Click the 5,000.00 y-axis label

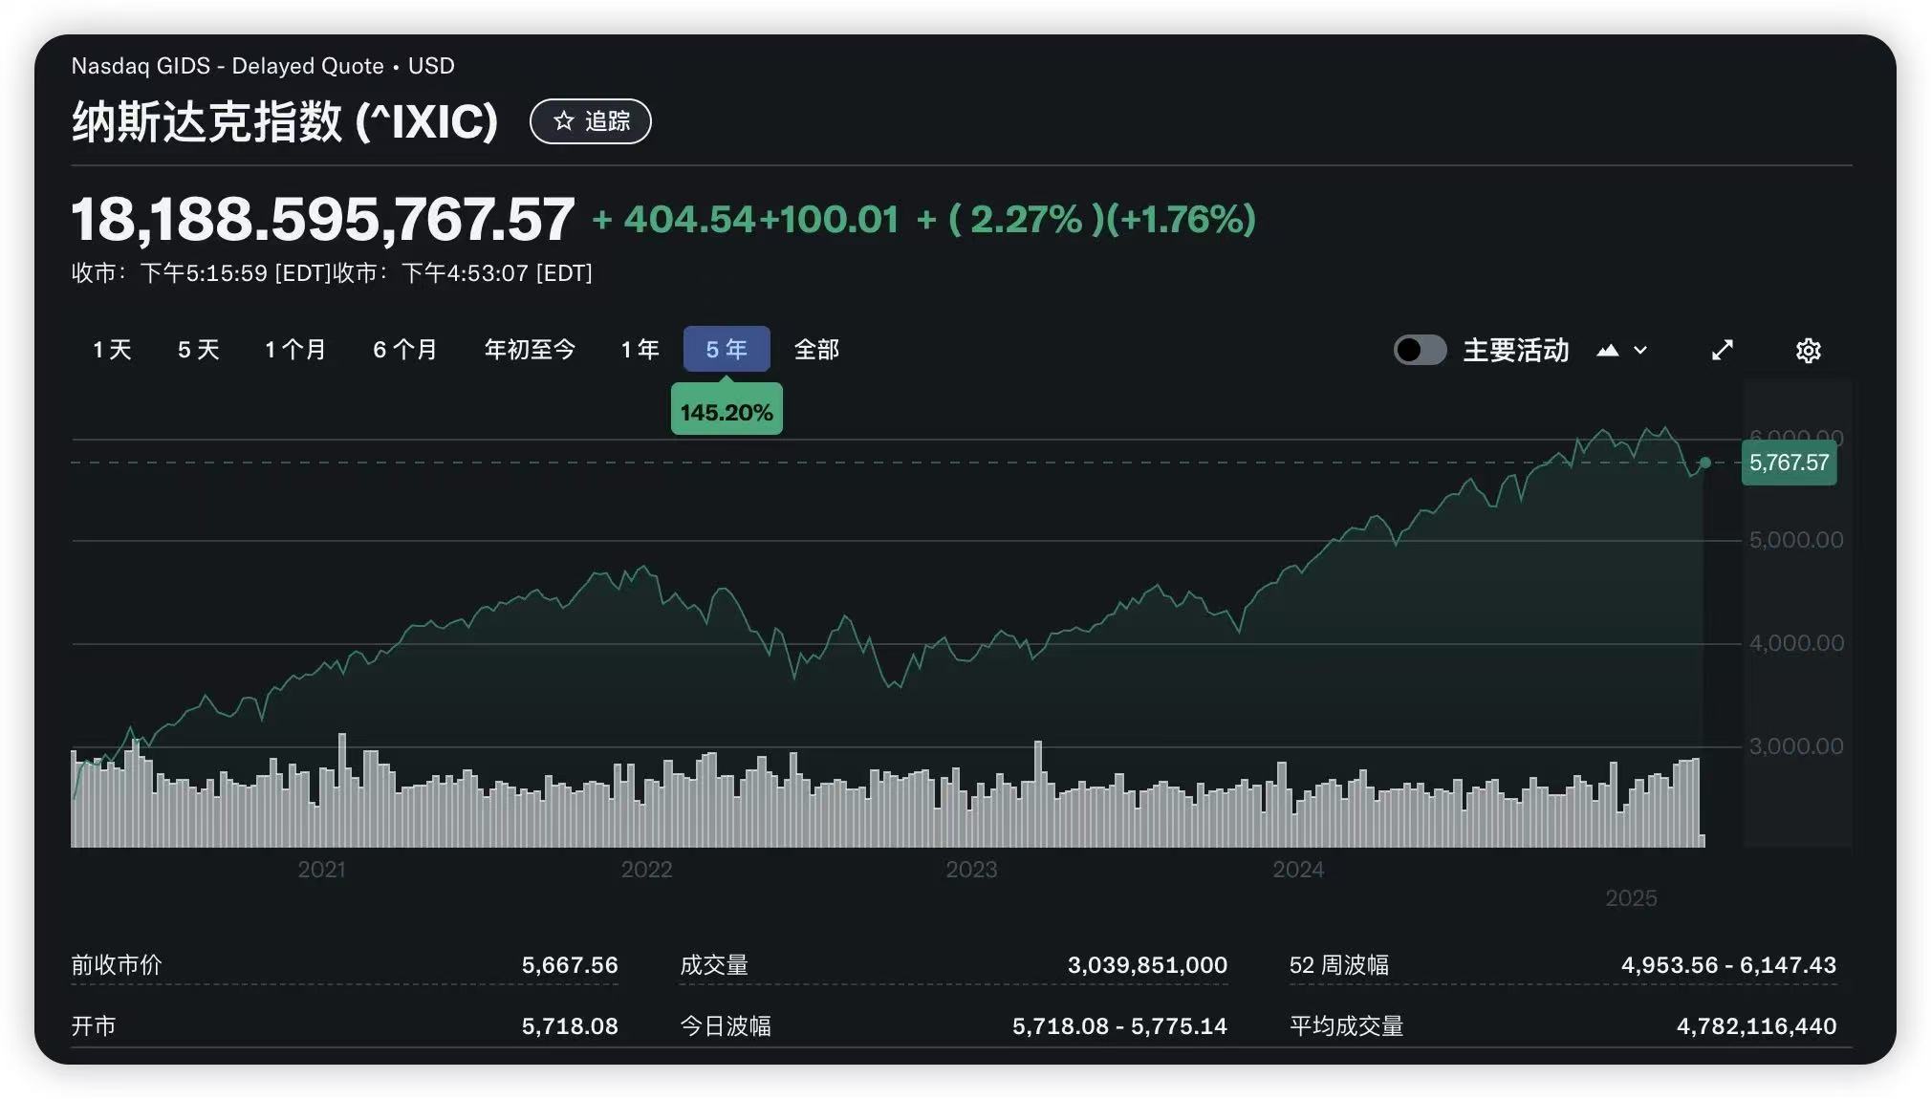click(x=1796, y=540)
